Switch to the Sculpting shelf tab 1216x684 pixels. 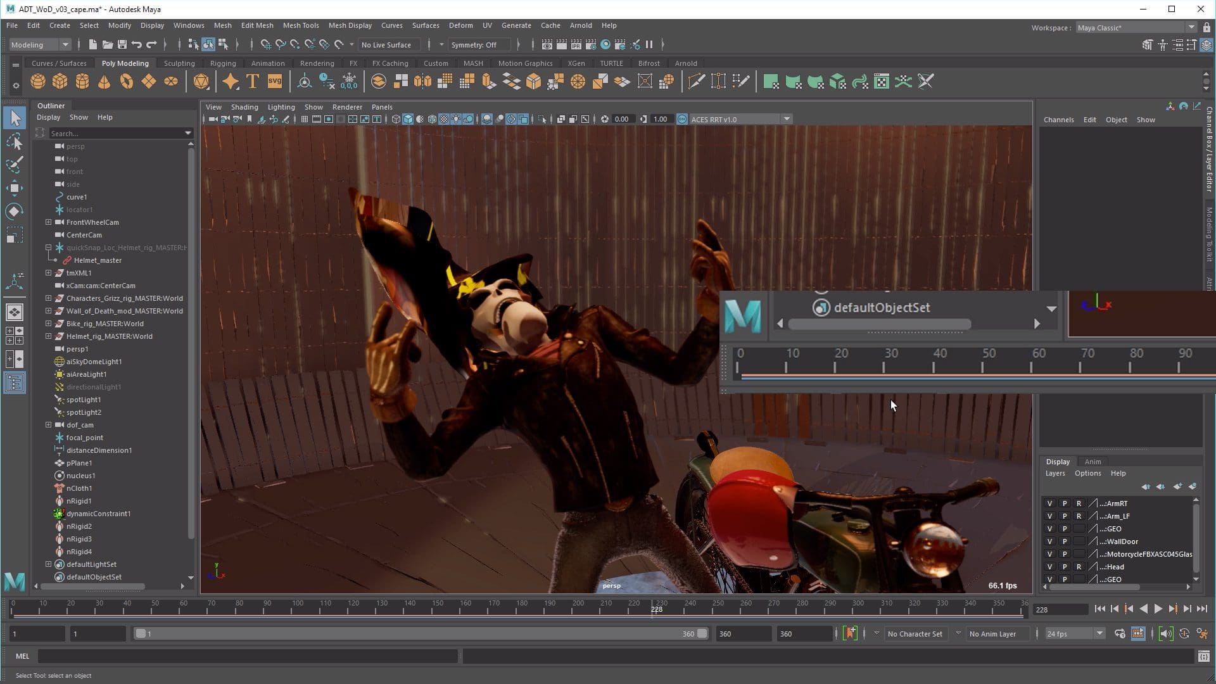pos(179,63)
